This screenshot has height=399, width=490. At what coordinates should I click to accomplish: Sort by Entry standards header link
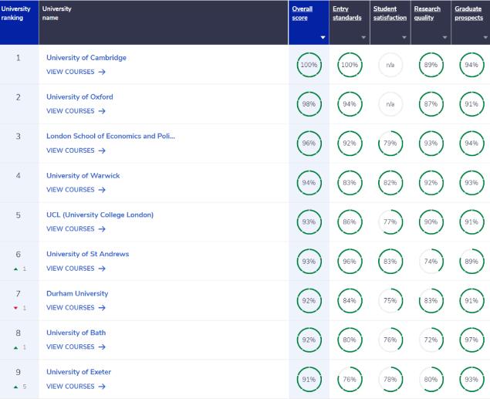coord(347,13)
